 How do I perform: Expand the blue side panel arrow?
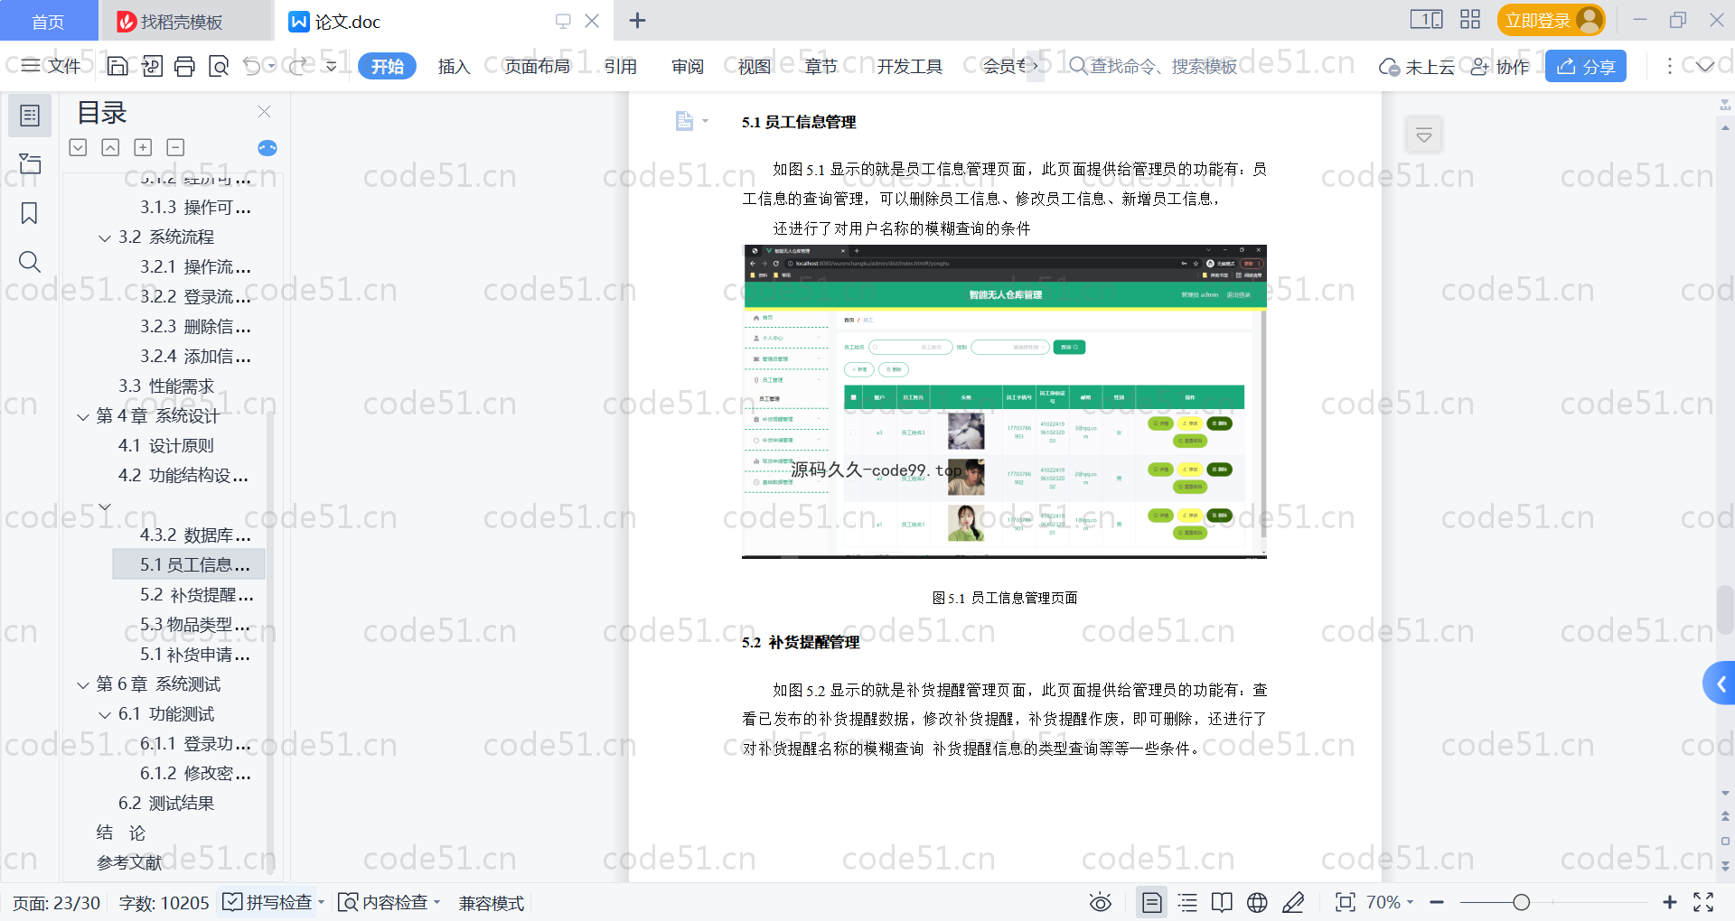click(1720, 684)
